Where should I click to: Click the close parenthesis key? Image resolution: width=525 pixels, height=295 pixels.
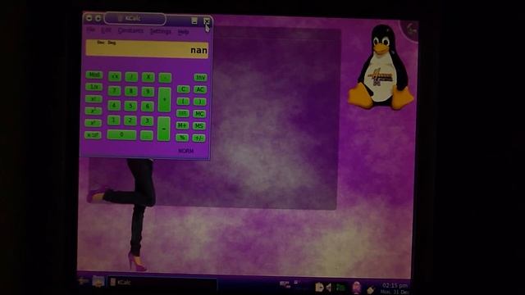point(199,102)
